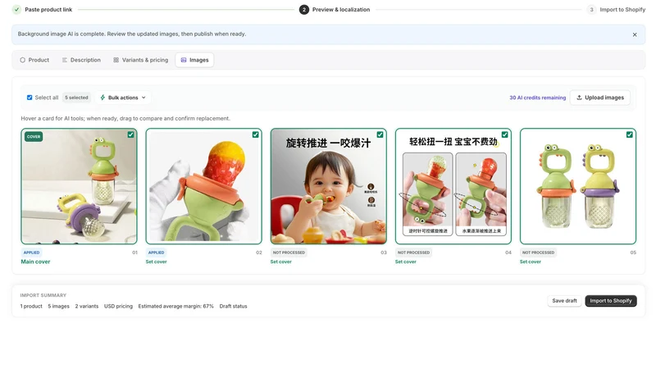Uncheck the baby photo image 03 checkbox
This screenshot has width=656, height=369.
380,134
